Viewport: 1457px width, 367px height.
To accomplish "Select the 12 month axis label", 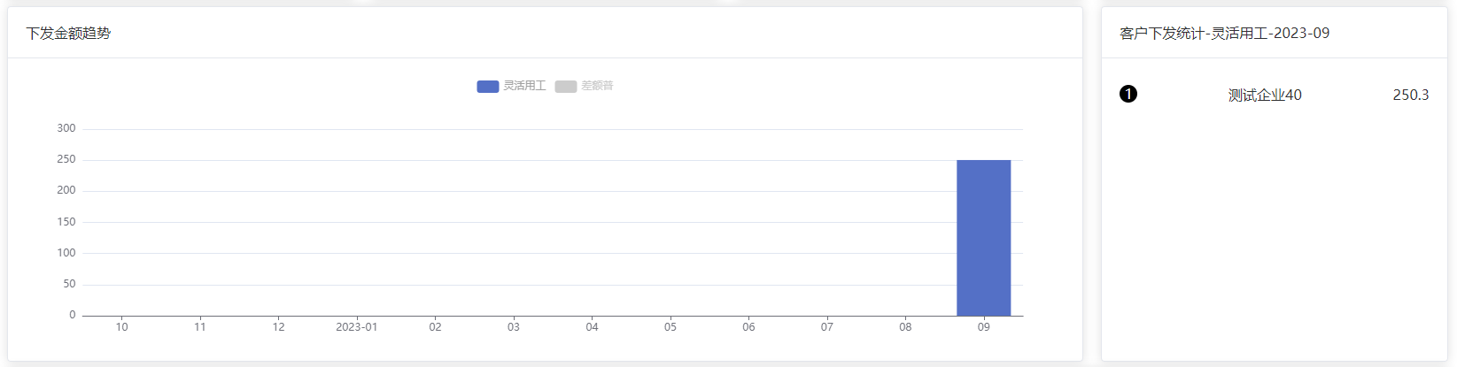I will [278, 327].
